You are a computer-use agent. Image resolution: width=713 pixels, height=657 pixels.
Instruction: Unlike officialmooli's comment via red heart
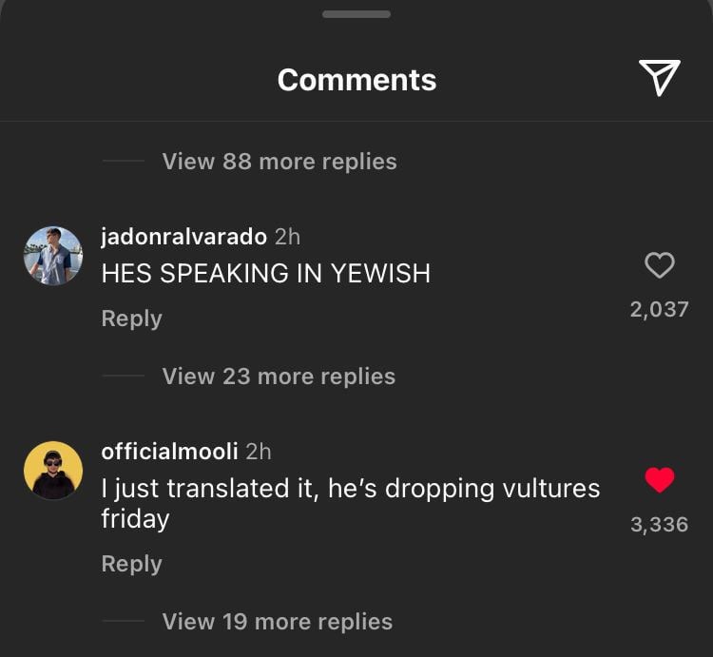pos(659,481)
